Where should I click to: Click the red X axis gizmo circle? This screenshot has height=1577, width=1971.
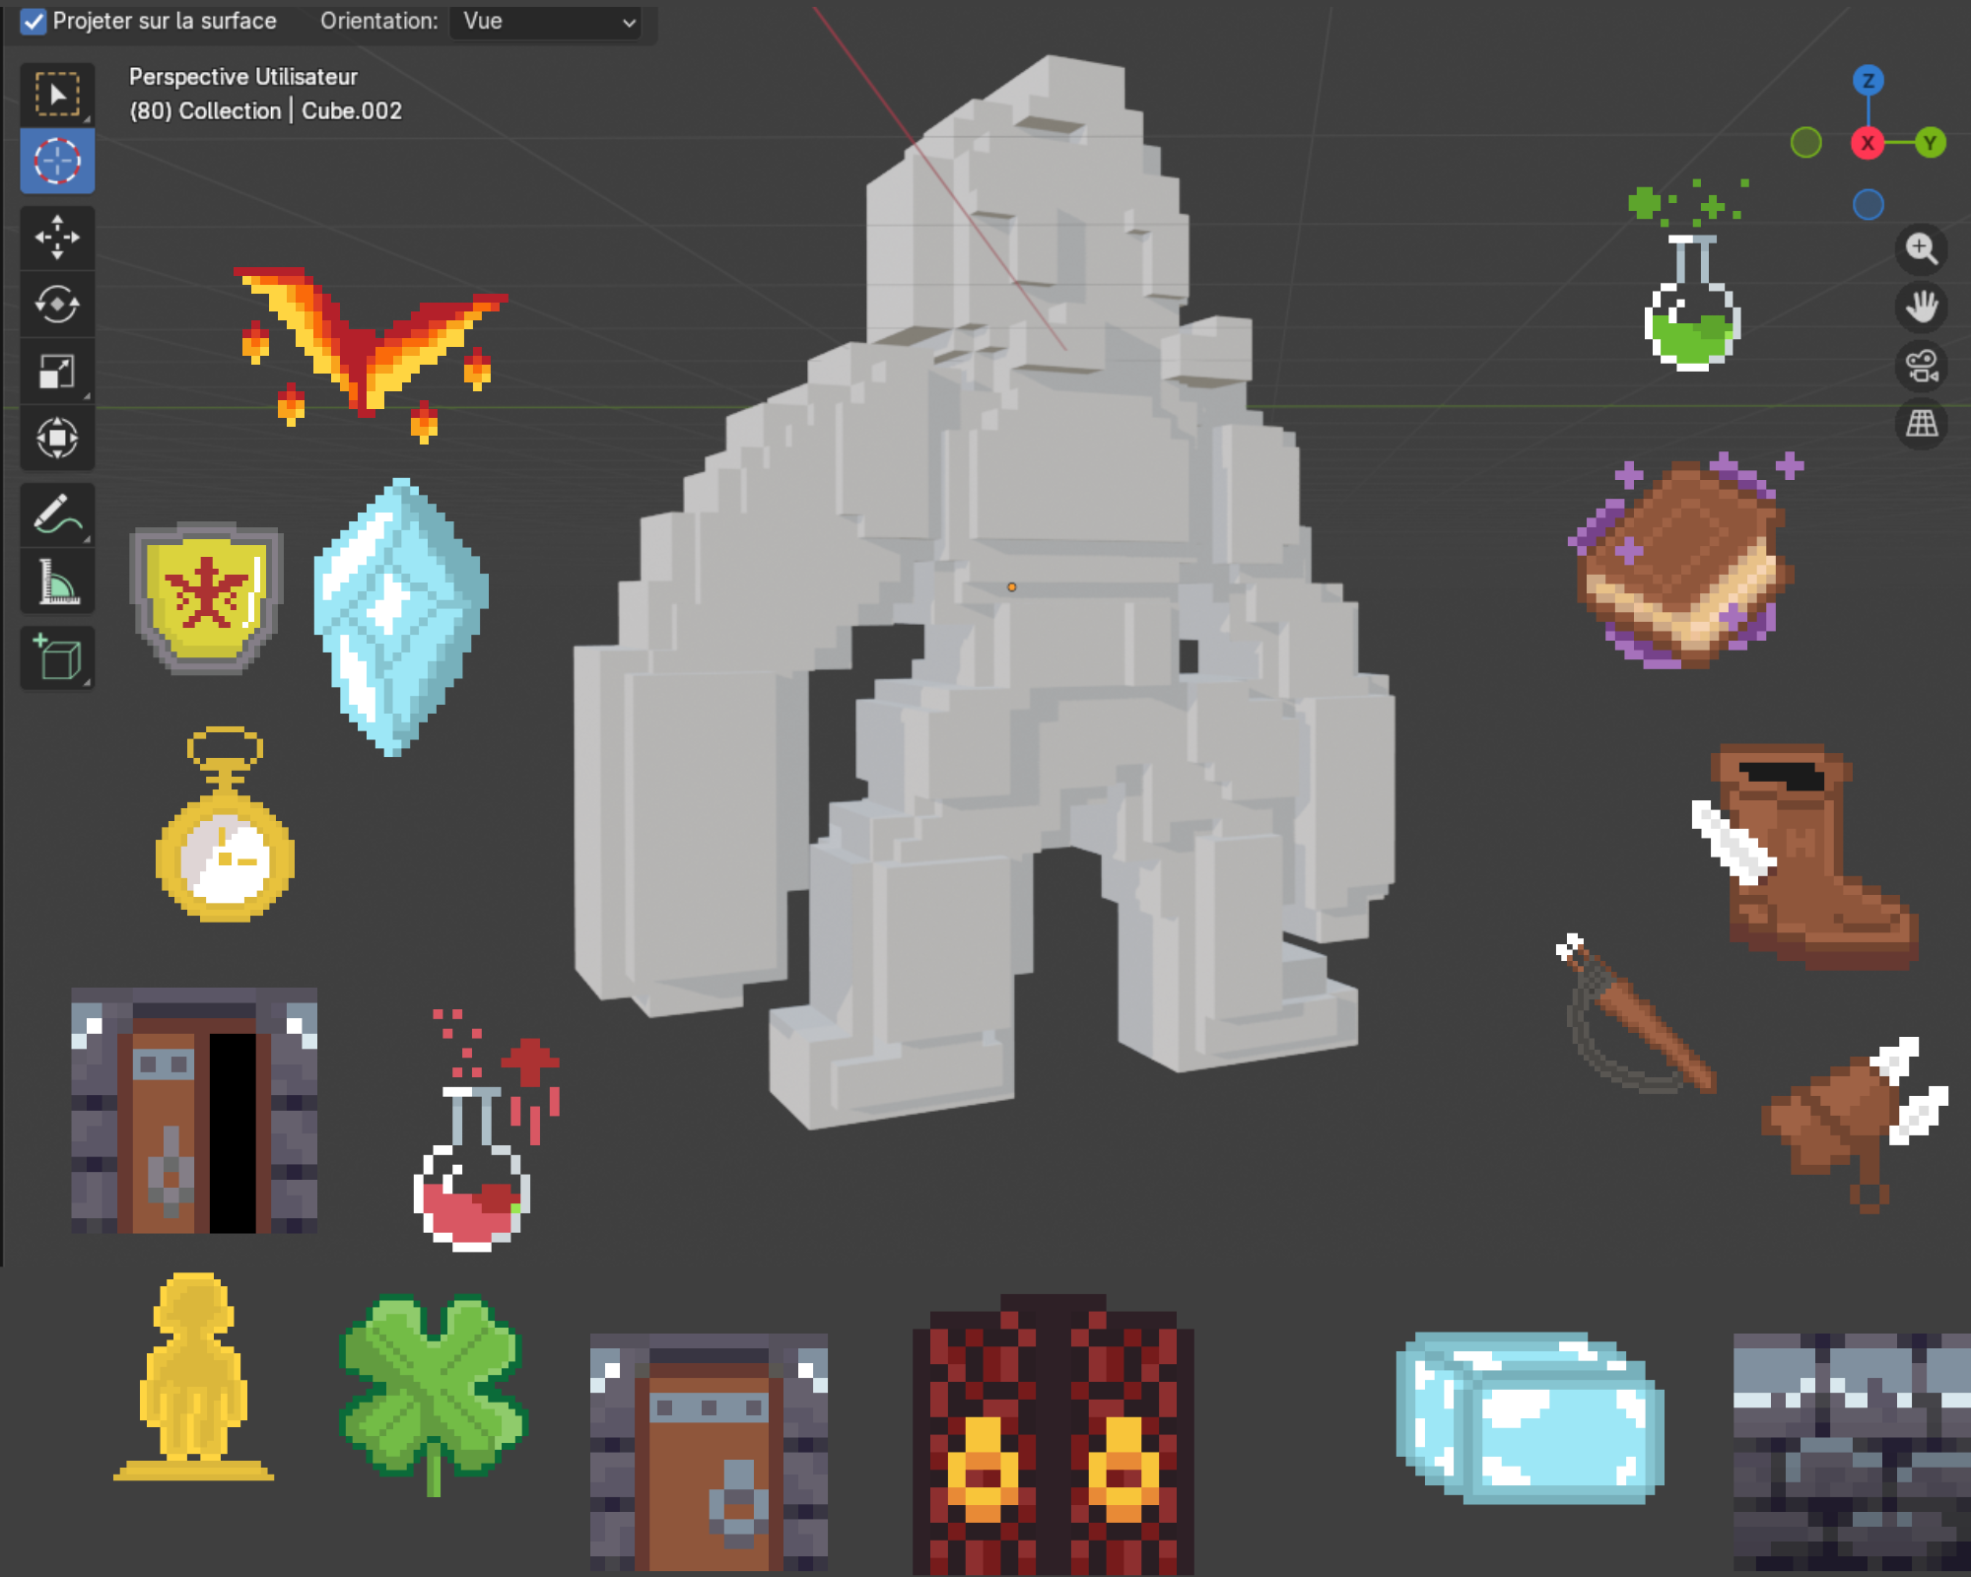[1868, 143]
